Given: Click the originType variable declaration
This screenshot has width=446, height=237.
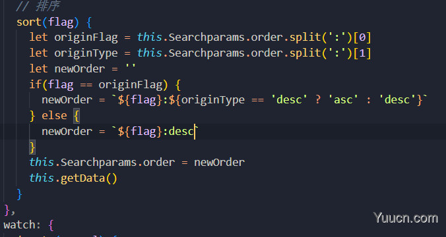Looking at the screenshot, I should pyautogui.click(x=86, y=53).
